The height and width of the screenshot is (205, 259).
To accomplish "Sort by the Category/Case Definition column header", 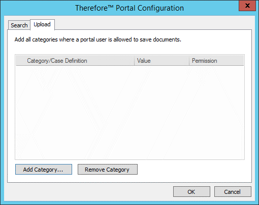I will click(x=75, y=61).
